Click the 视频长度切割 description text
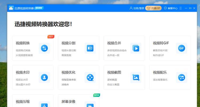The image size is (200, 107). tap(69, 50)
